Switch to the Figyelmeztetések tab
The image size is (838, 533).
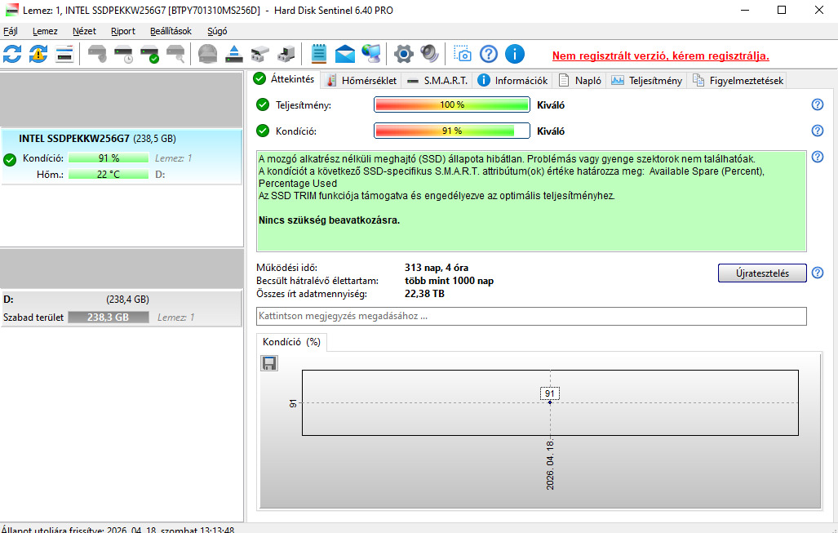[x=738, y=81]
